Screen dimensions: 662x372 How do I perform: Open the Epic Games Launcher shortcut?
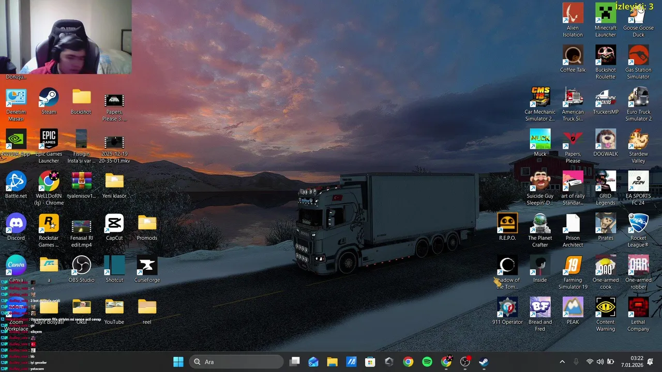(49, 146)
